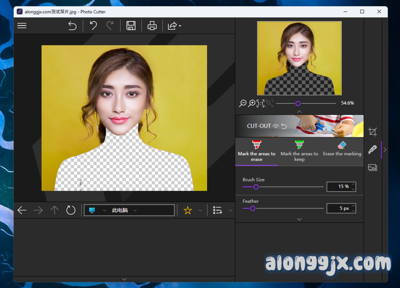Open the share/export dropdown arrow

[180, 26]
